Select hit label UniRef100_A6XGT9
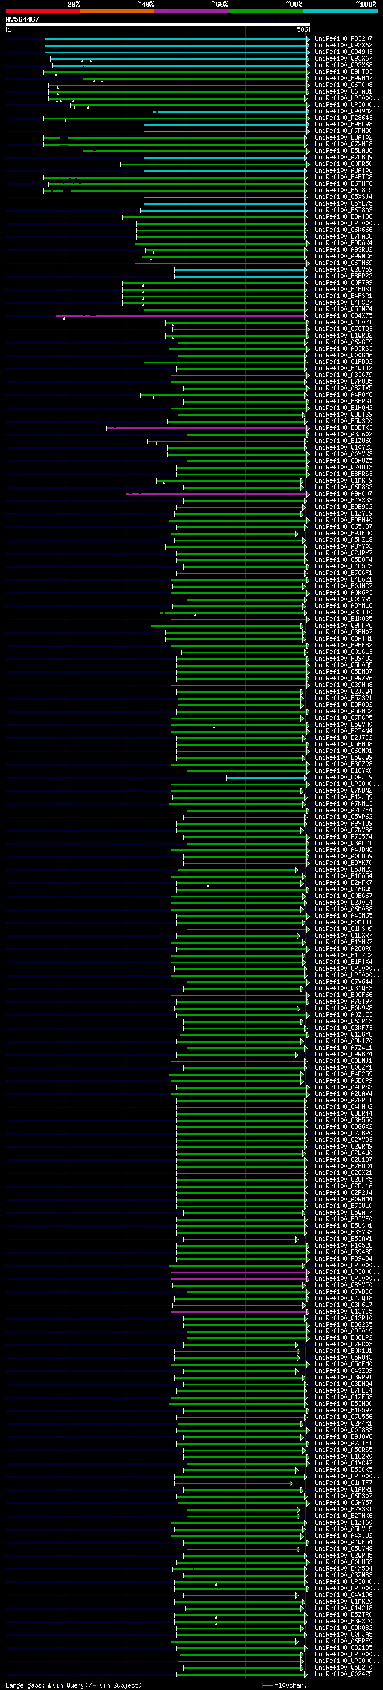The height and width of the screenshot is (1690, 383). (344, 342)
